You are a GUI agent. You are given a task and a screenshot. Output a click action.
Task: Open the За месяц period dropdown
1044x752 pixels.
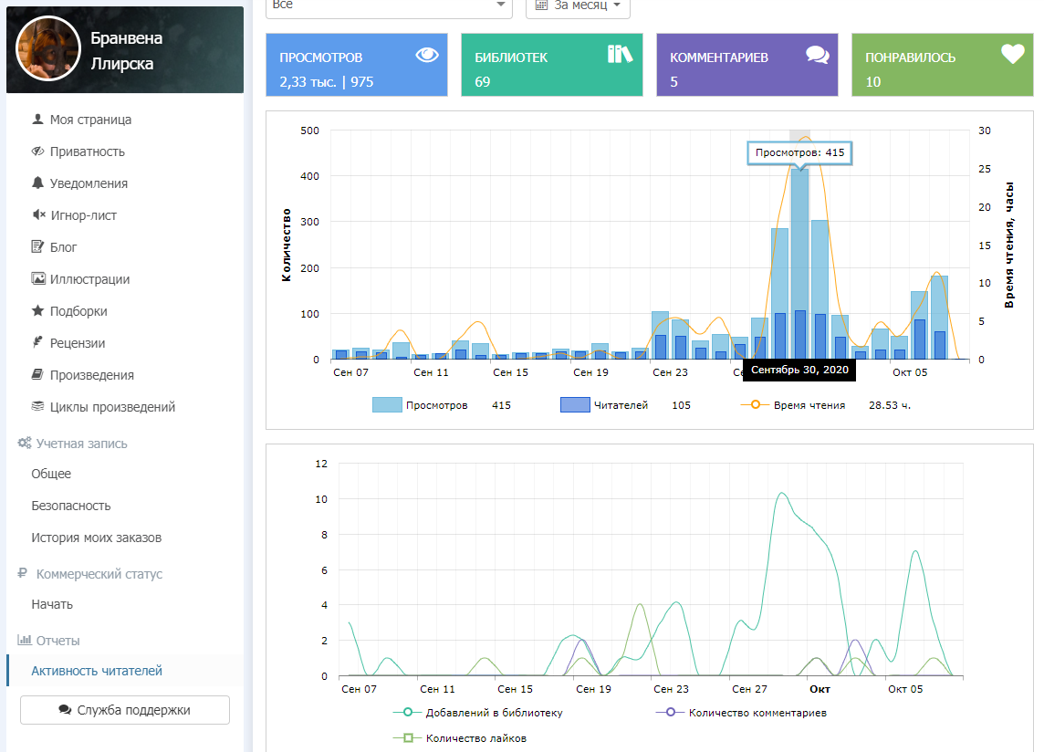pos(578,5)
